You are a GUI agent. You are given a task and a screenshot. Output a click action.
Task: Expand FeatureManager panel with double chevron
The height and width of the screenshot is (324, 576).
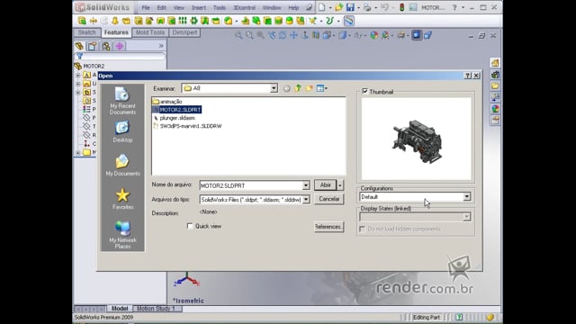coord(161,46)
